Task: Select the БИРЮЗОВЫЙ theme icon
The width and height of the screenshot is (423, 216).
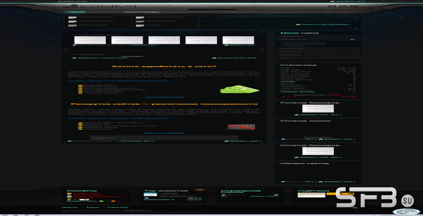Action: click(73, 25)
